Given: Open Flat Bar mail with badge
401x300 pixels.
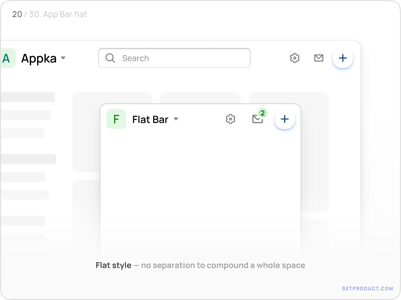Looking at the screenshot, I should [x=257, y=119].
